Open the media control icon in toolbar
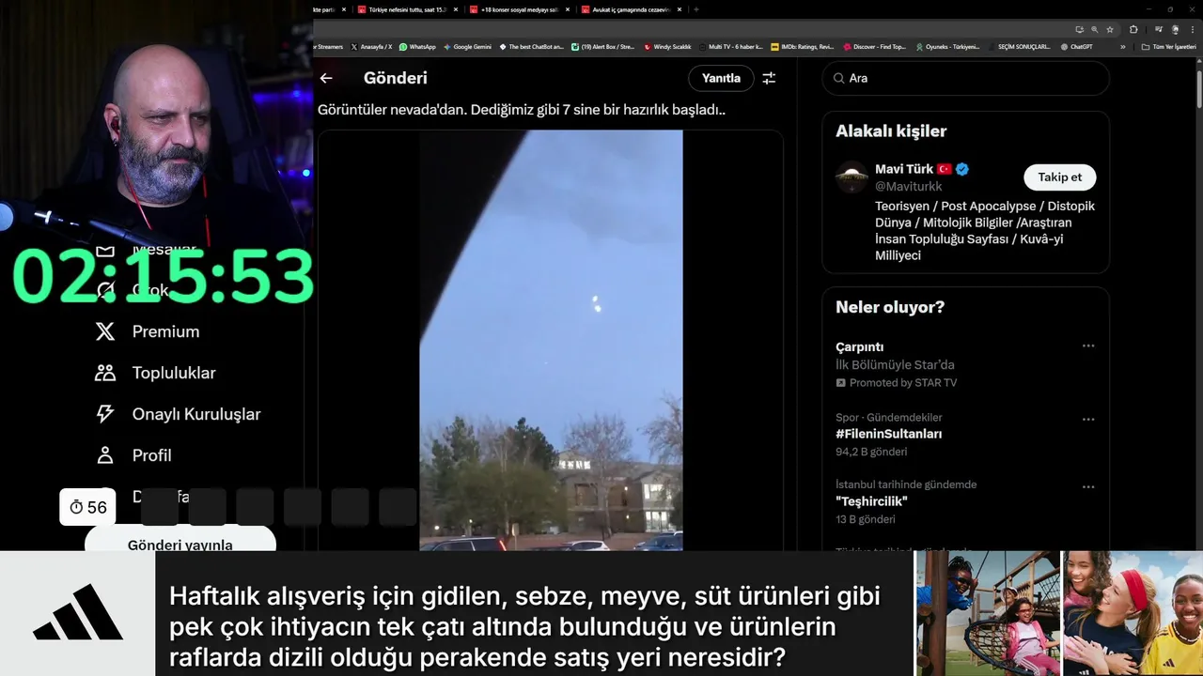Image resolution: width=1203 pixels, height=676 pixels. pos(1159,29)
